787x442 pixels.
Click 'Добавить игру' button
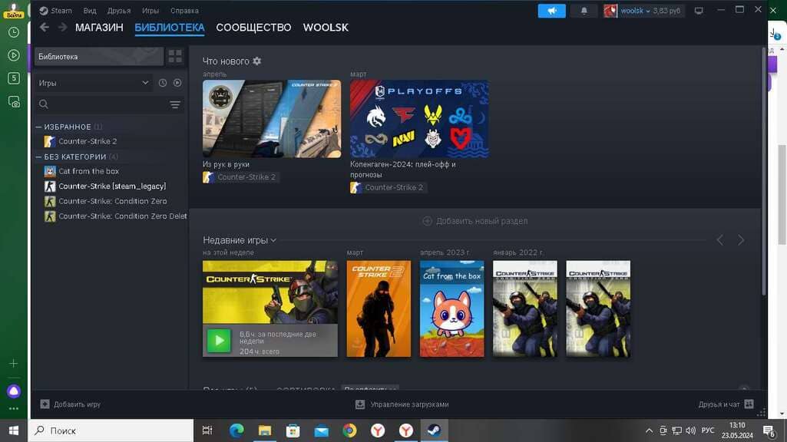click(71, 404)
